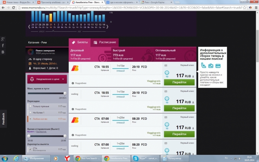Click the Iberia logo on 18:55 flight
The width and height of the screenshot is (259, 162).
(75, 68)
